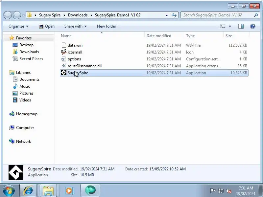263x197 pixels.
Task: Click the 85 KB size value
Action: coord(242,66)
